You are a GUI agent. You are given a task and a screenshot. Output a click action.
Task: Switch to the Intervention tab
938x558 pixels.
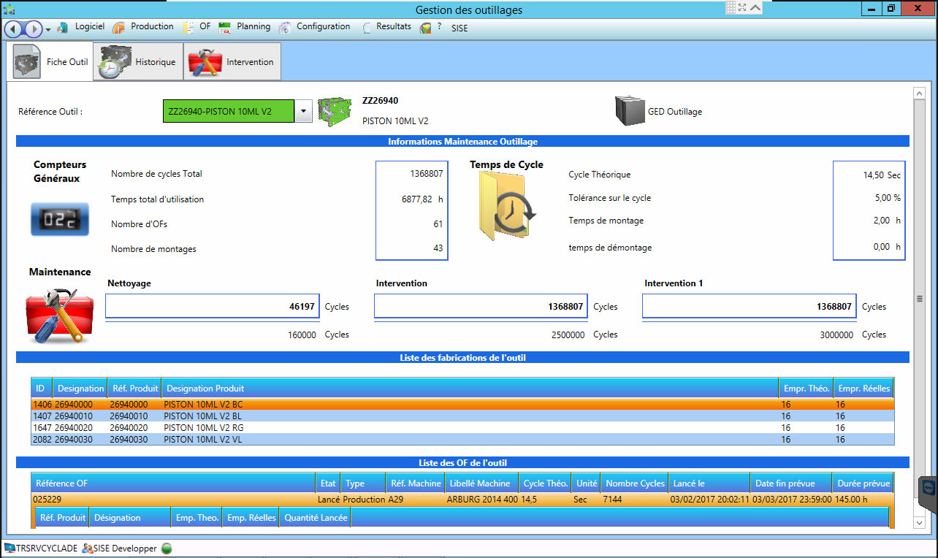click(232, 62)
